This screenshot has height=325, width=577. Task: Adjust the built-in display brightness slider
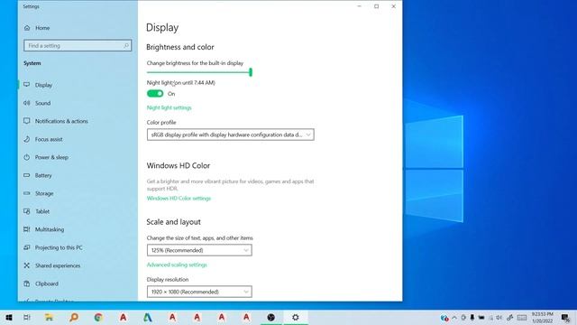click(199, 72)
